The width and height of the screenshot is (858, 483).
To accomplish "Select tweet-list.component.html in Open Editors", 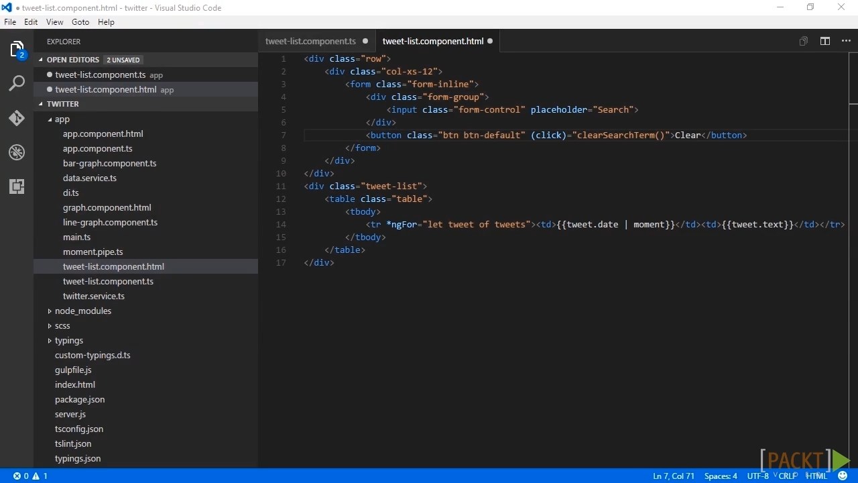I will tap(145, 90).
